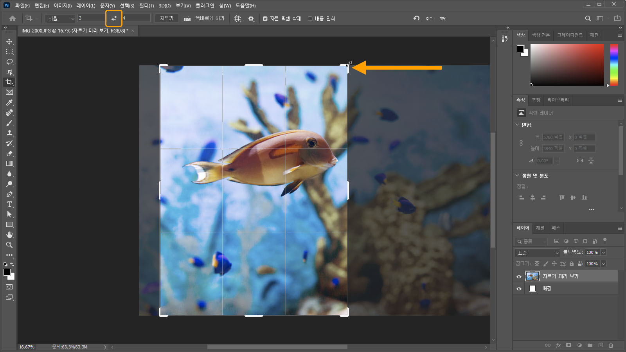Select the Gradient tool
Image resolution: width=626 pixels, height=352 pixels.
[x=9, y=163]
